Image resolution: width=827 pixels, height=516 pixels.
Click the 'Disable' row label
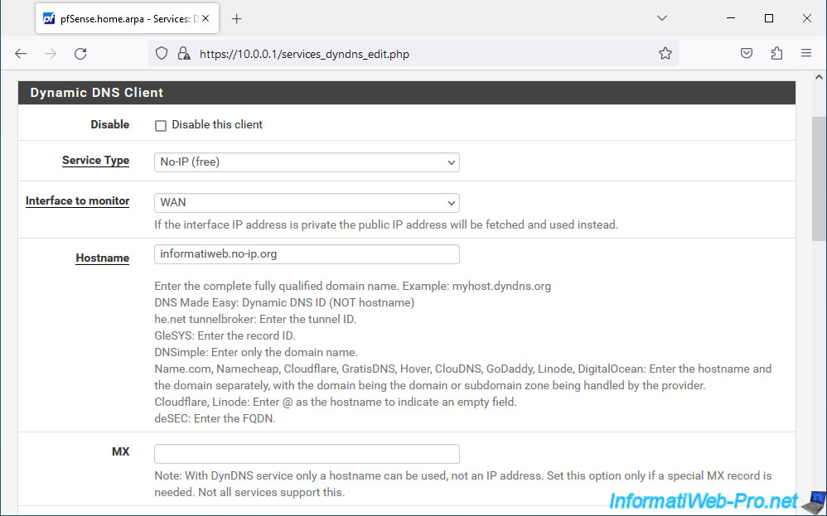click(x=109, y=124)
